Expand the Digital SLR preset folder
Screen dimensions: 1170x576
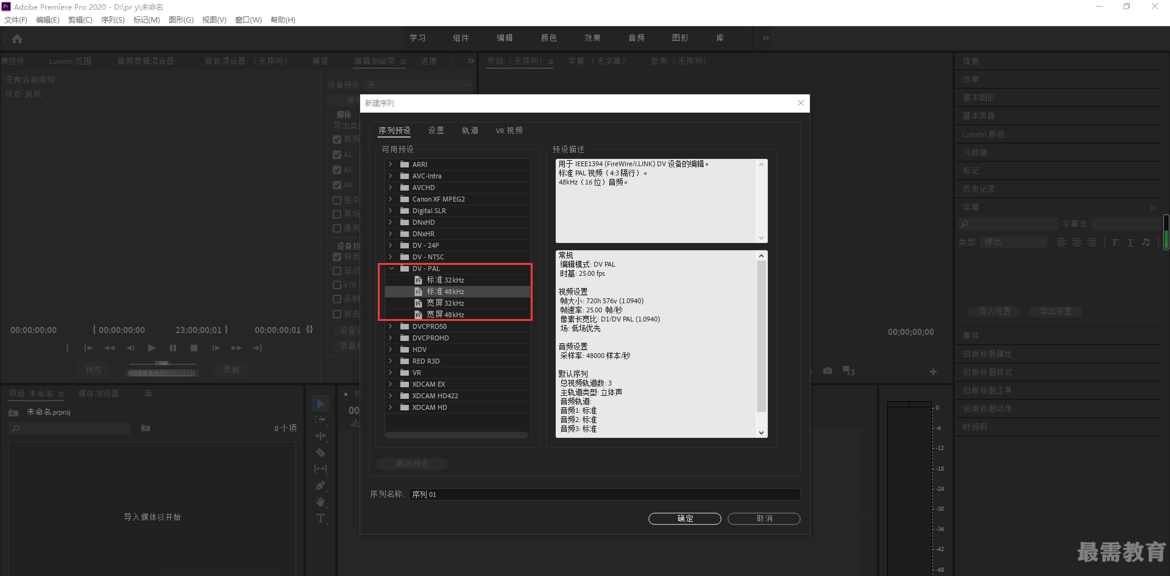coord(391,211)
